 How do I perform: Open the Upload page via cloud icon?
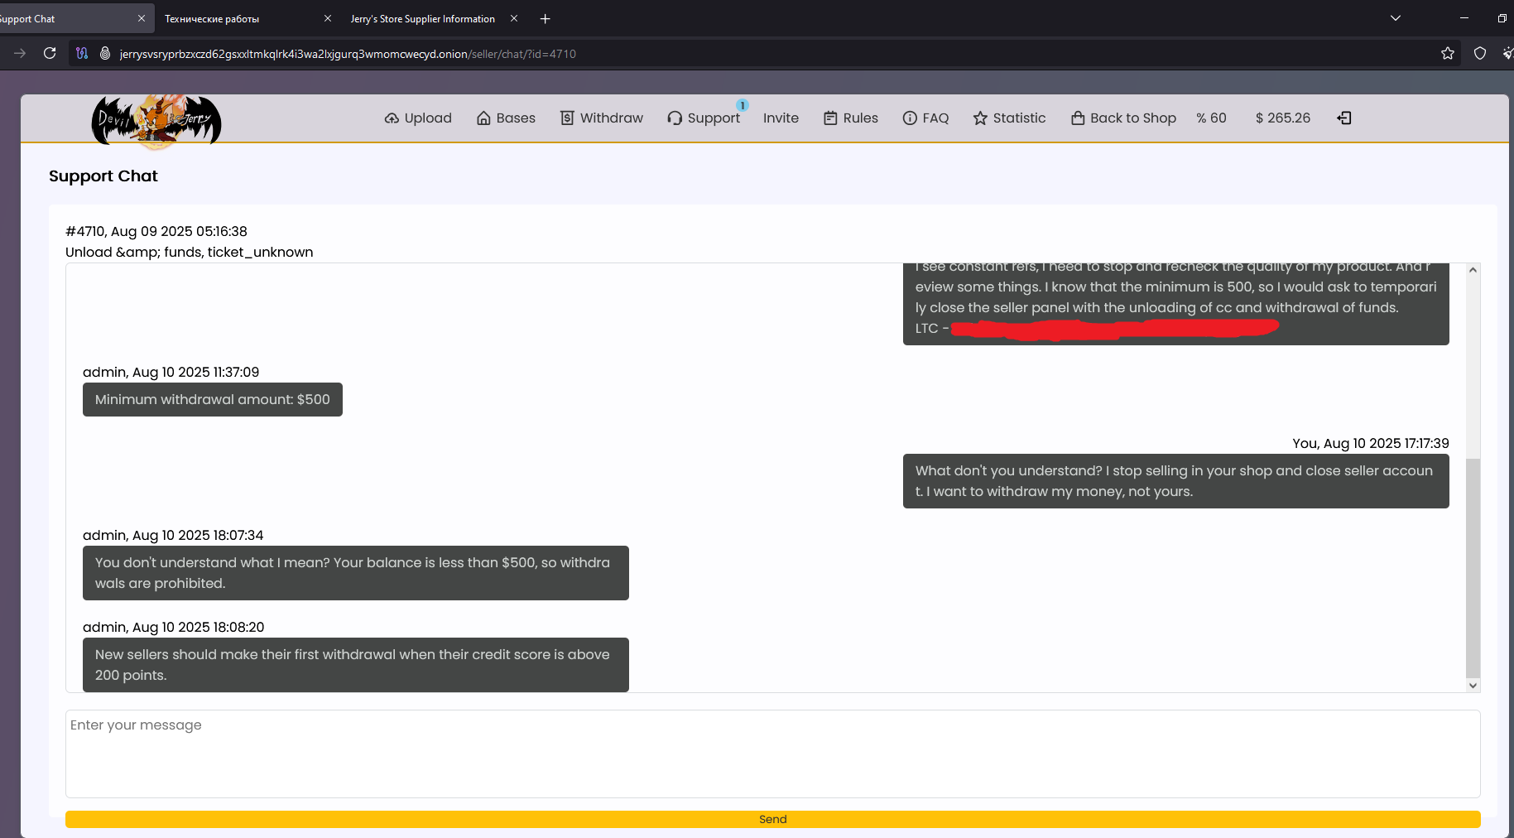click(418, 118)
